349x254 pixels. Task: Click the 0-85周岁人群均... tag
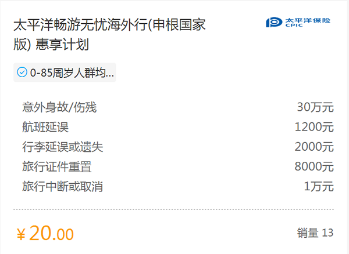pos(65,72)
